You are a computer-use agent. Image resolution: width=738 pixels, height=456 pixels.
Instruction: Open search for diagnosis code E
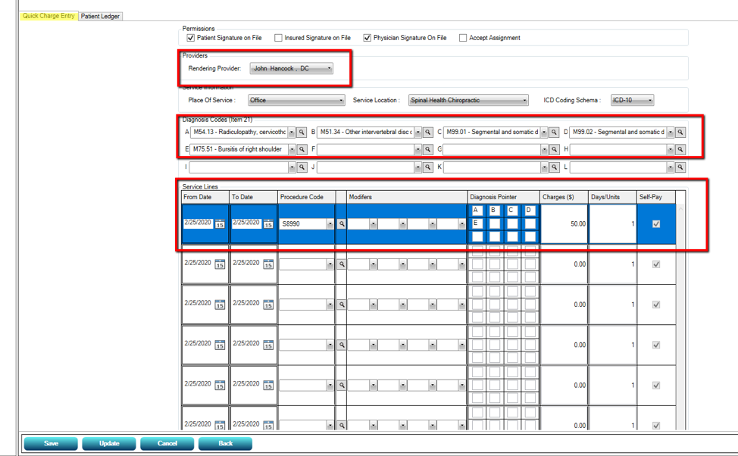coord(302,150)
